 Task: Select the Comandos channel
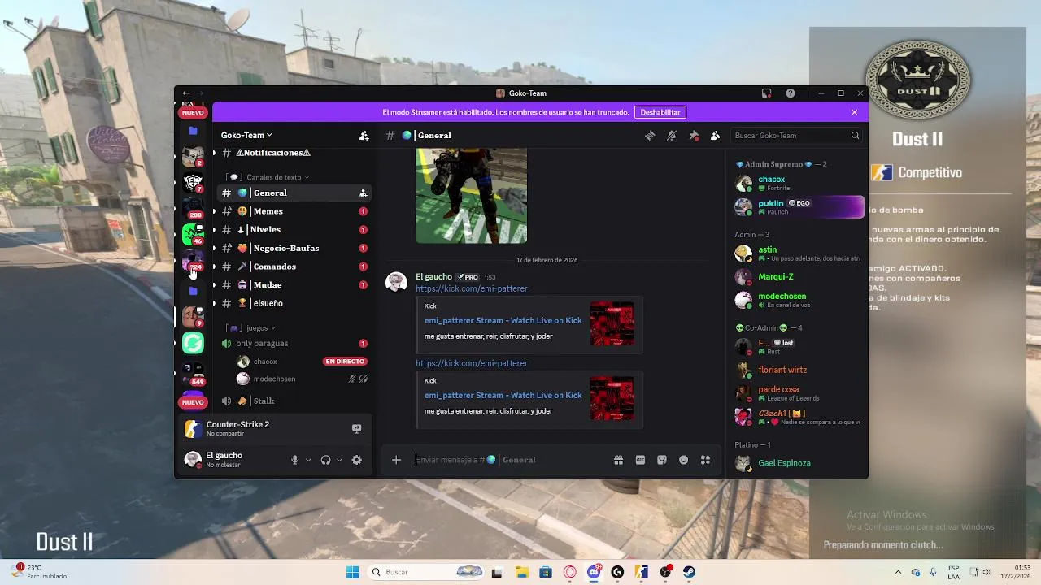coord(294,266)
